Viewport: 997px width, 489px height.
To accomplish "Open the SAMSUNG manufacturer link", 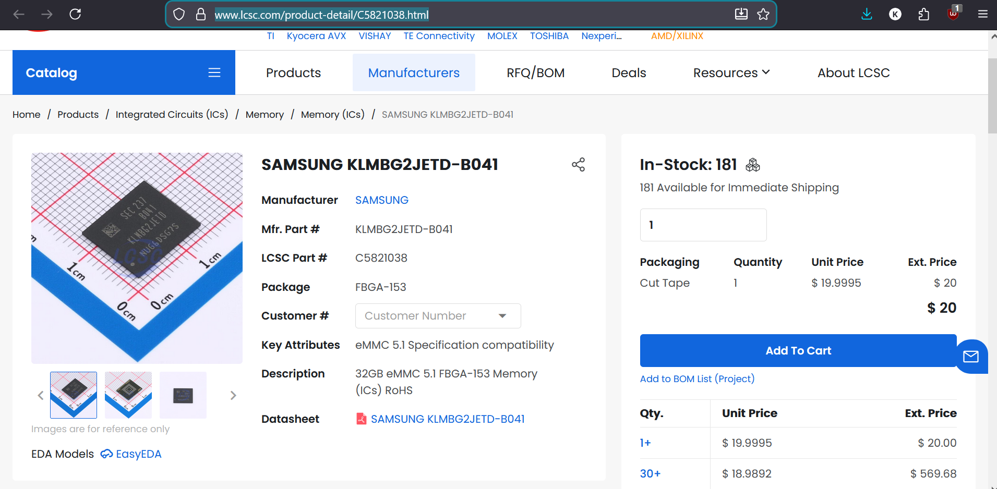I will (381, 200).
